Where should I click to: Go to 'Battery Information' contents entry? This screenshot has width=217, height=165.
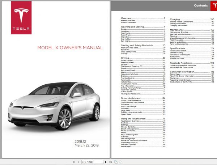(192, 24)
